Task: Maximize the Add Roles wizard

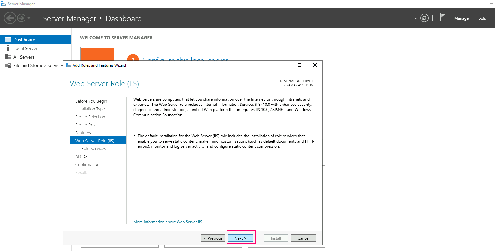Action: click(300, 65)
